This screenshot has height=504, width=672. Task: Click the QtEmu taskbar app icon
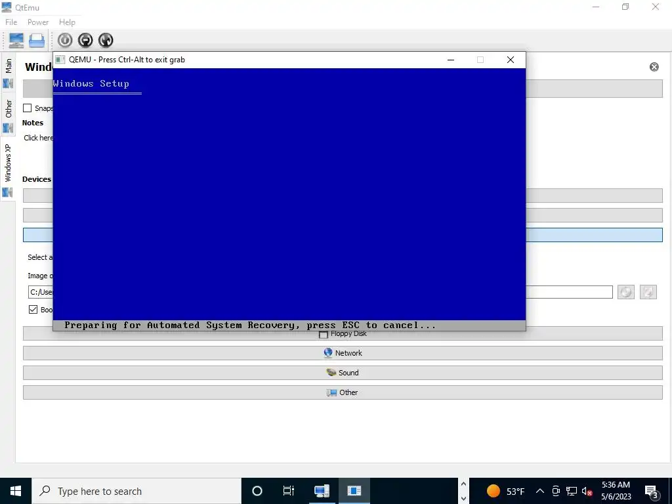[x=322, y=491]
